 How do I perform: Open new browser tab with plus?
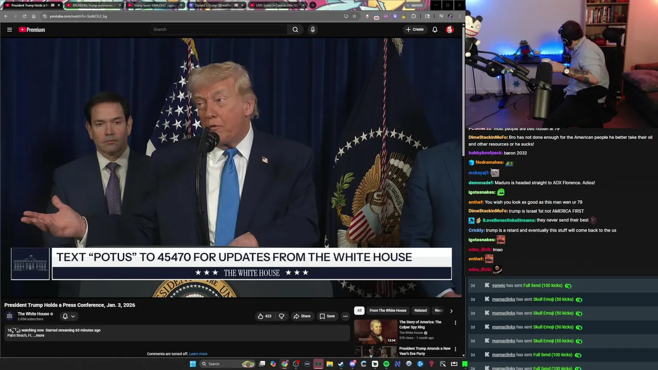(313, 5)
